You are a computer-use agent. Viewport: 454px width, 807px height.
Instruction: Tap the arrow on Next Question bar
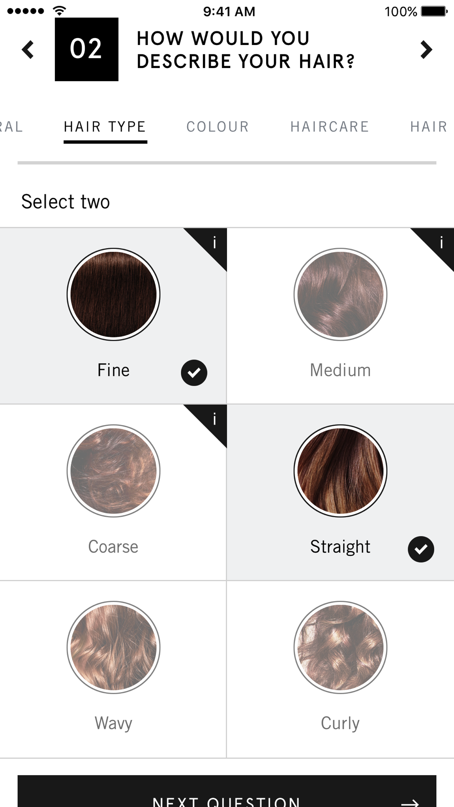410,802
